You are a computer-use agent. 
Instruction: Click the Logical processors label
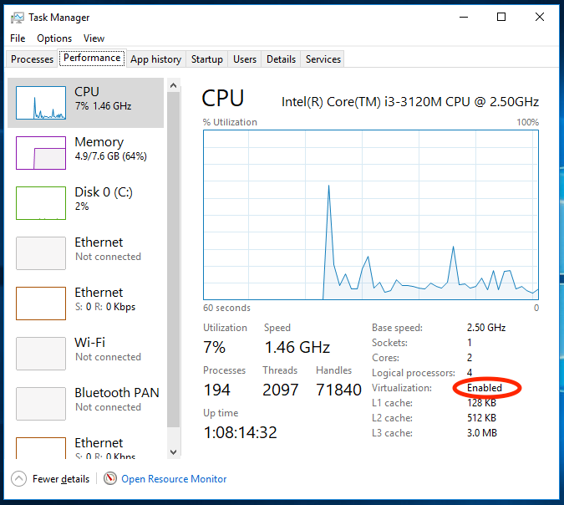coord(414,373)
